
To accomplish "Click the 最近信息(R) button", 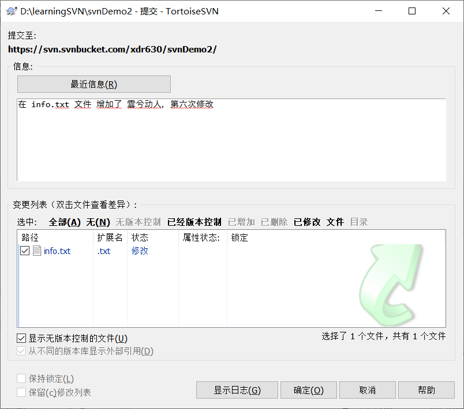I will point(94,84).
